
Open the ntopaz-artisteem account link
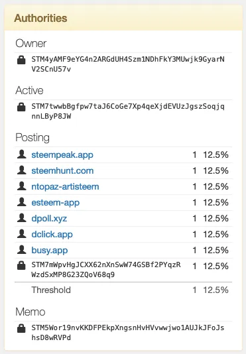pyautogui.click(x=65, y=187)
